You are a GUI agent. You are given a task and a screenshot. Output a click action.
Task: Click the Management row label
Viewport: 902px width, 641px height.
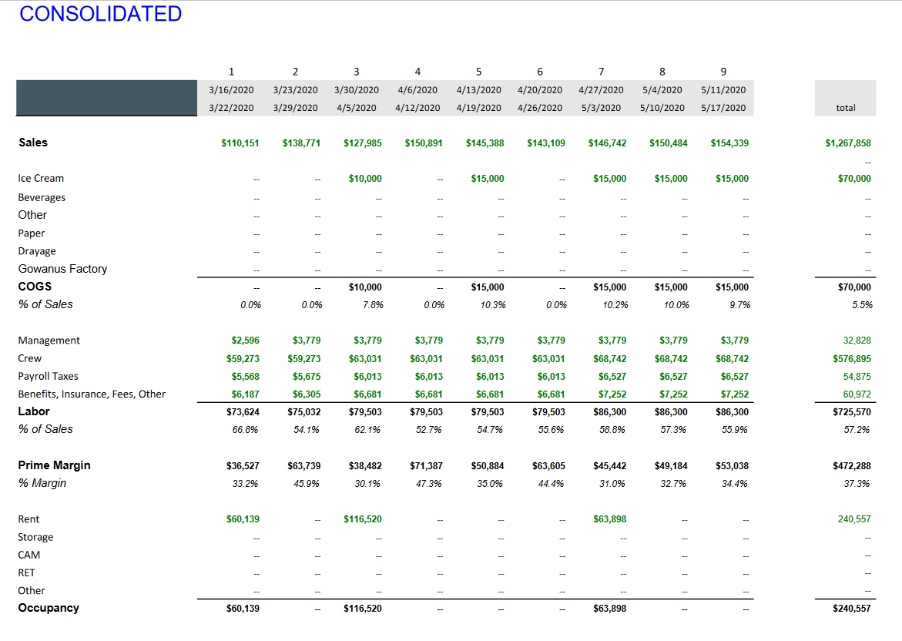pos(49,341)
